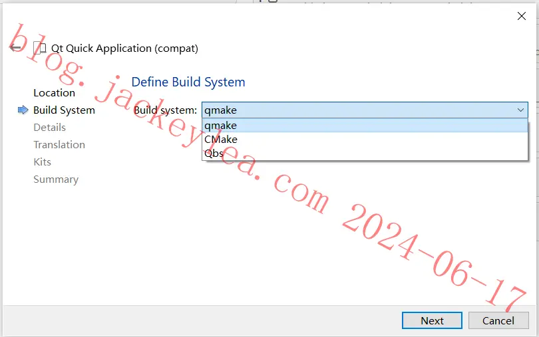
Task: Click the Translation step label
Action: 59,145
